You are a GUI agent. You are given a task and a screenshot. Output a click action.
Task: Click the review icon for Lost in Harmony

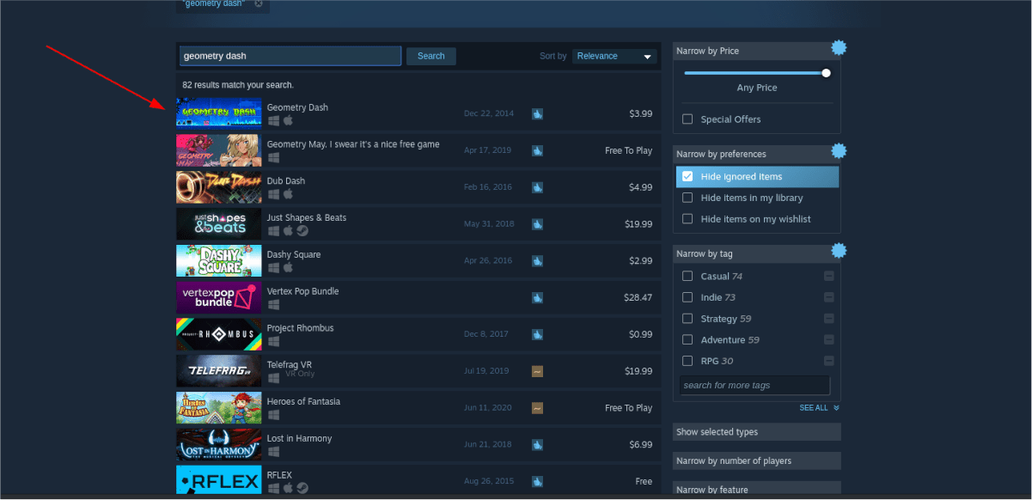click(537, 445)
